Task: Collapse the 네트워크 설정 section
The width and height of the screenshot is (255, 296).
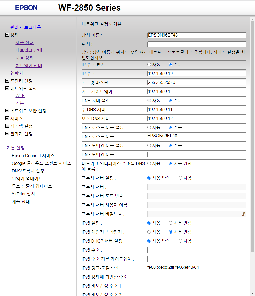Action: [x=7, y=88]
